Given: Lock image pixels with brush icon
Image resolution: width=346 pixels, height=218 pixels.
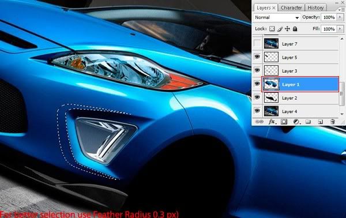Looking at the screenshot, I should point(280,29).
